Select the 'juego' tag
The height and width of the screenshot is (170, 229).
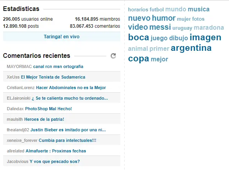point(159,38)
